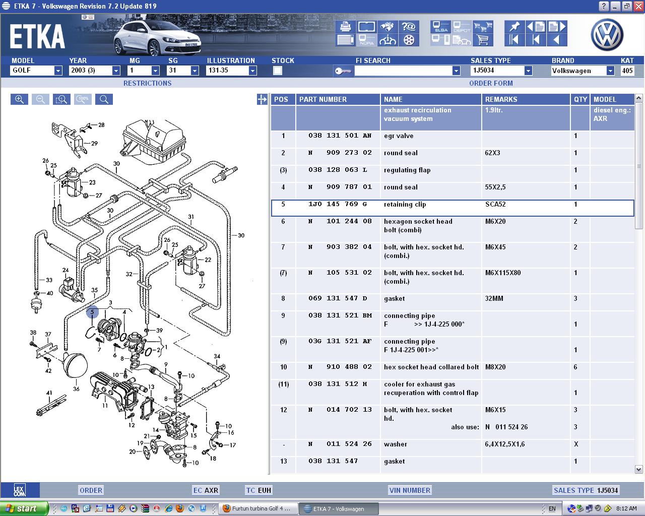This screenshot has width=645, height=516.
Task: Open the RESTRICTIONS tab
Action: pos(148,83)
